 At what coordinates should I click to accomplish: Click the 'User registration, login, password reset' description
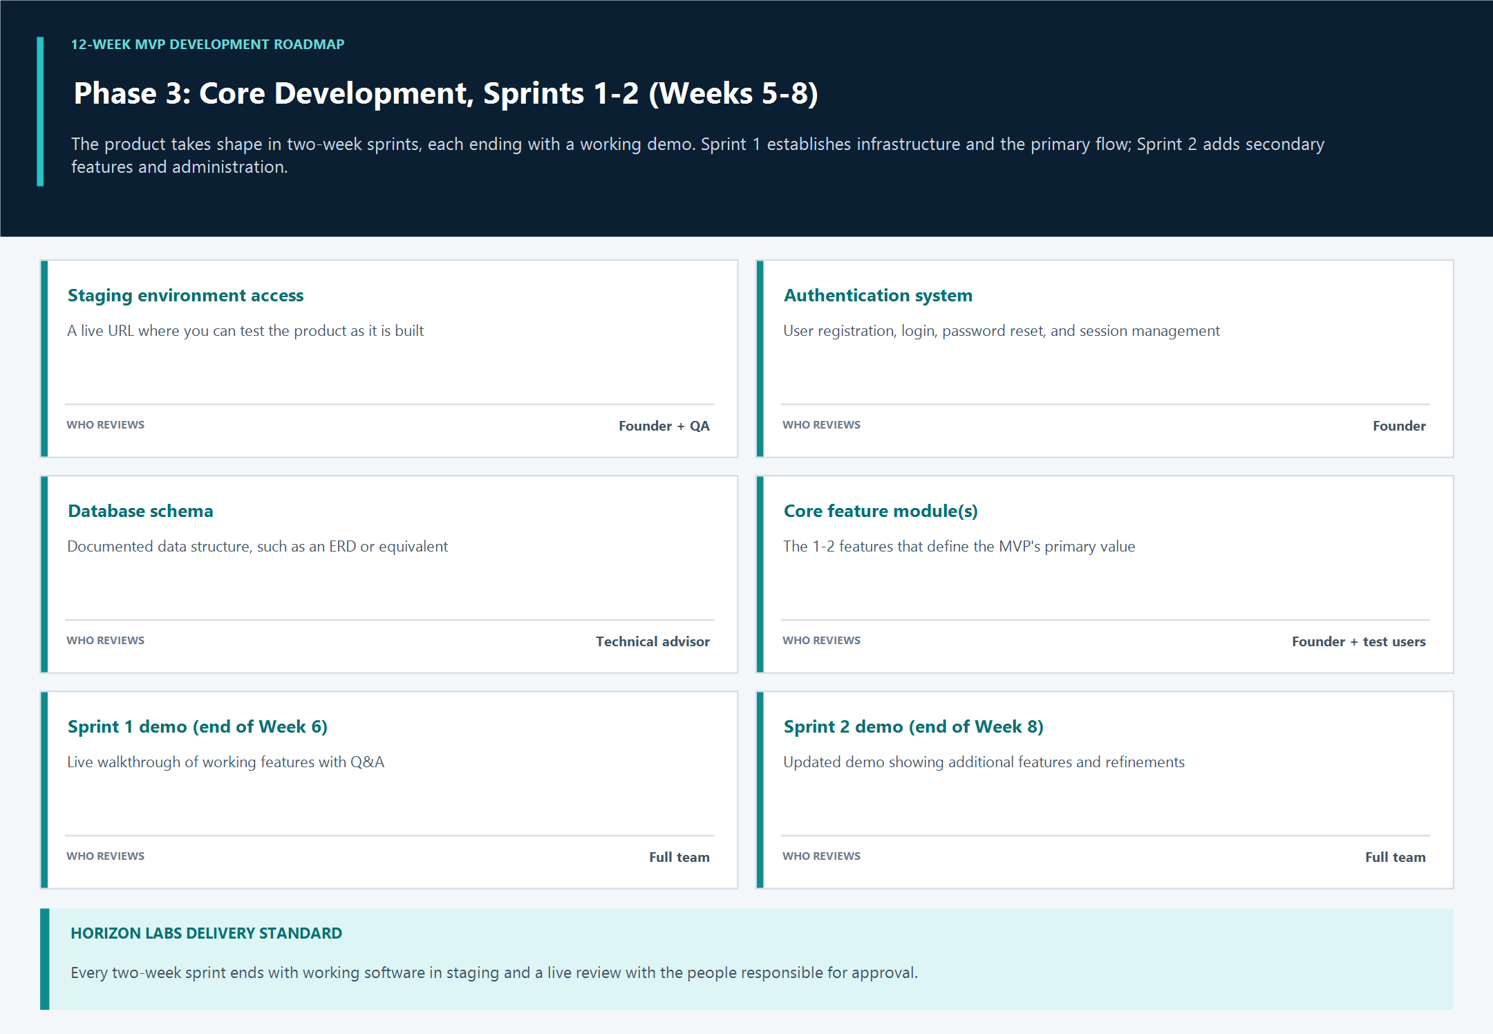tap(1002, 331)
